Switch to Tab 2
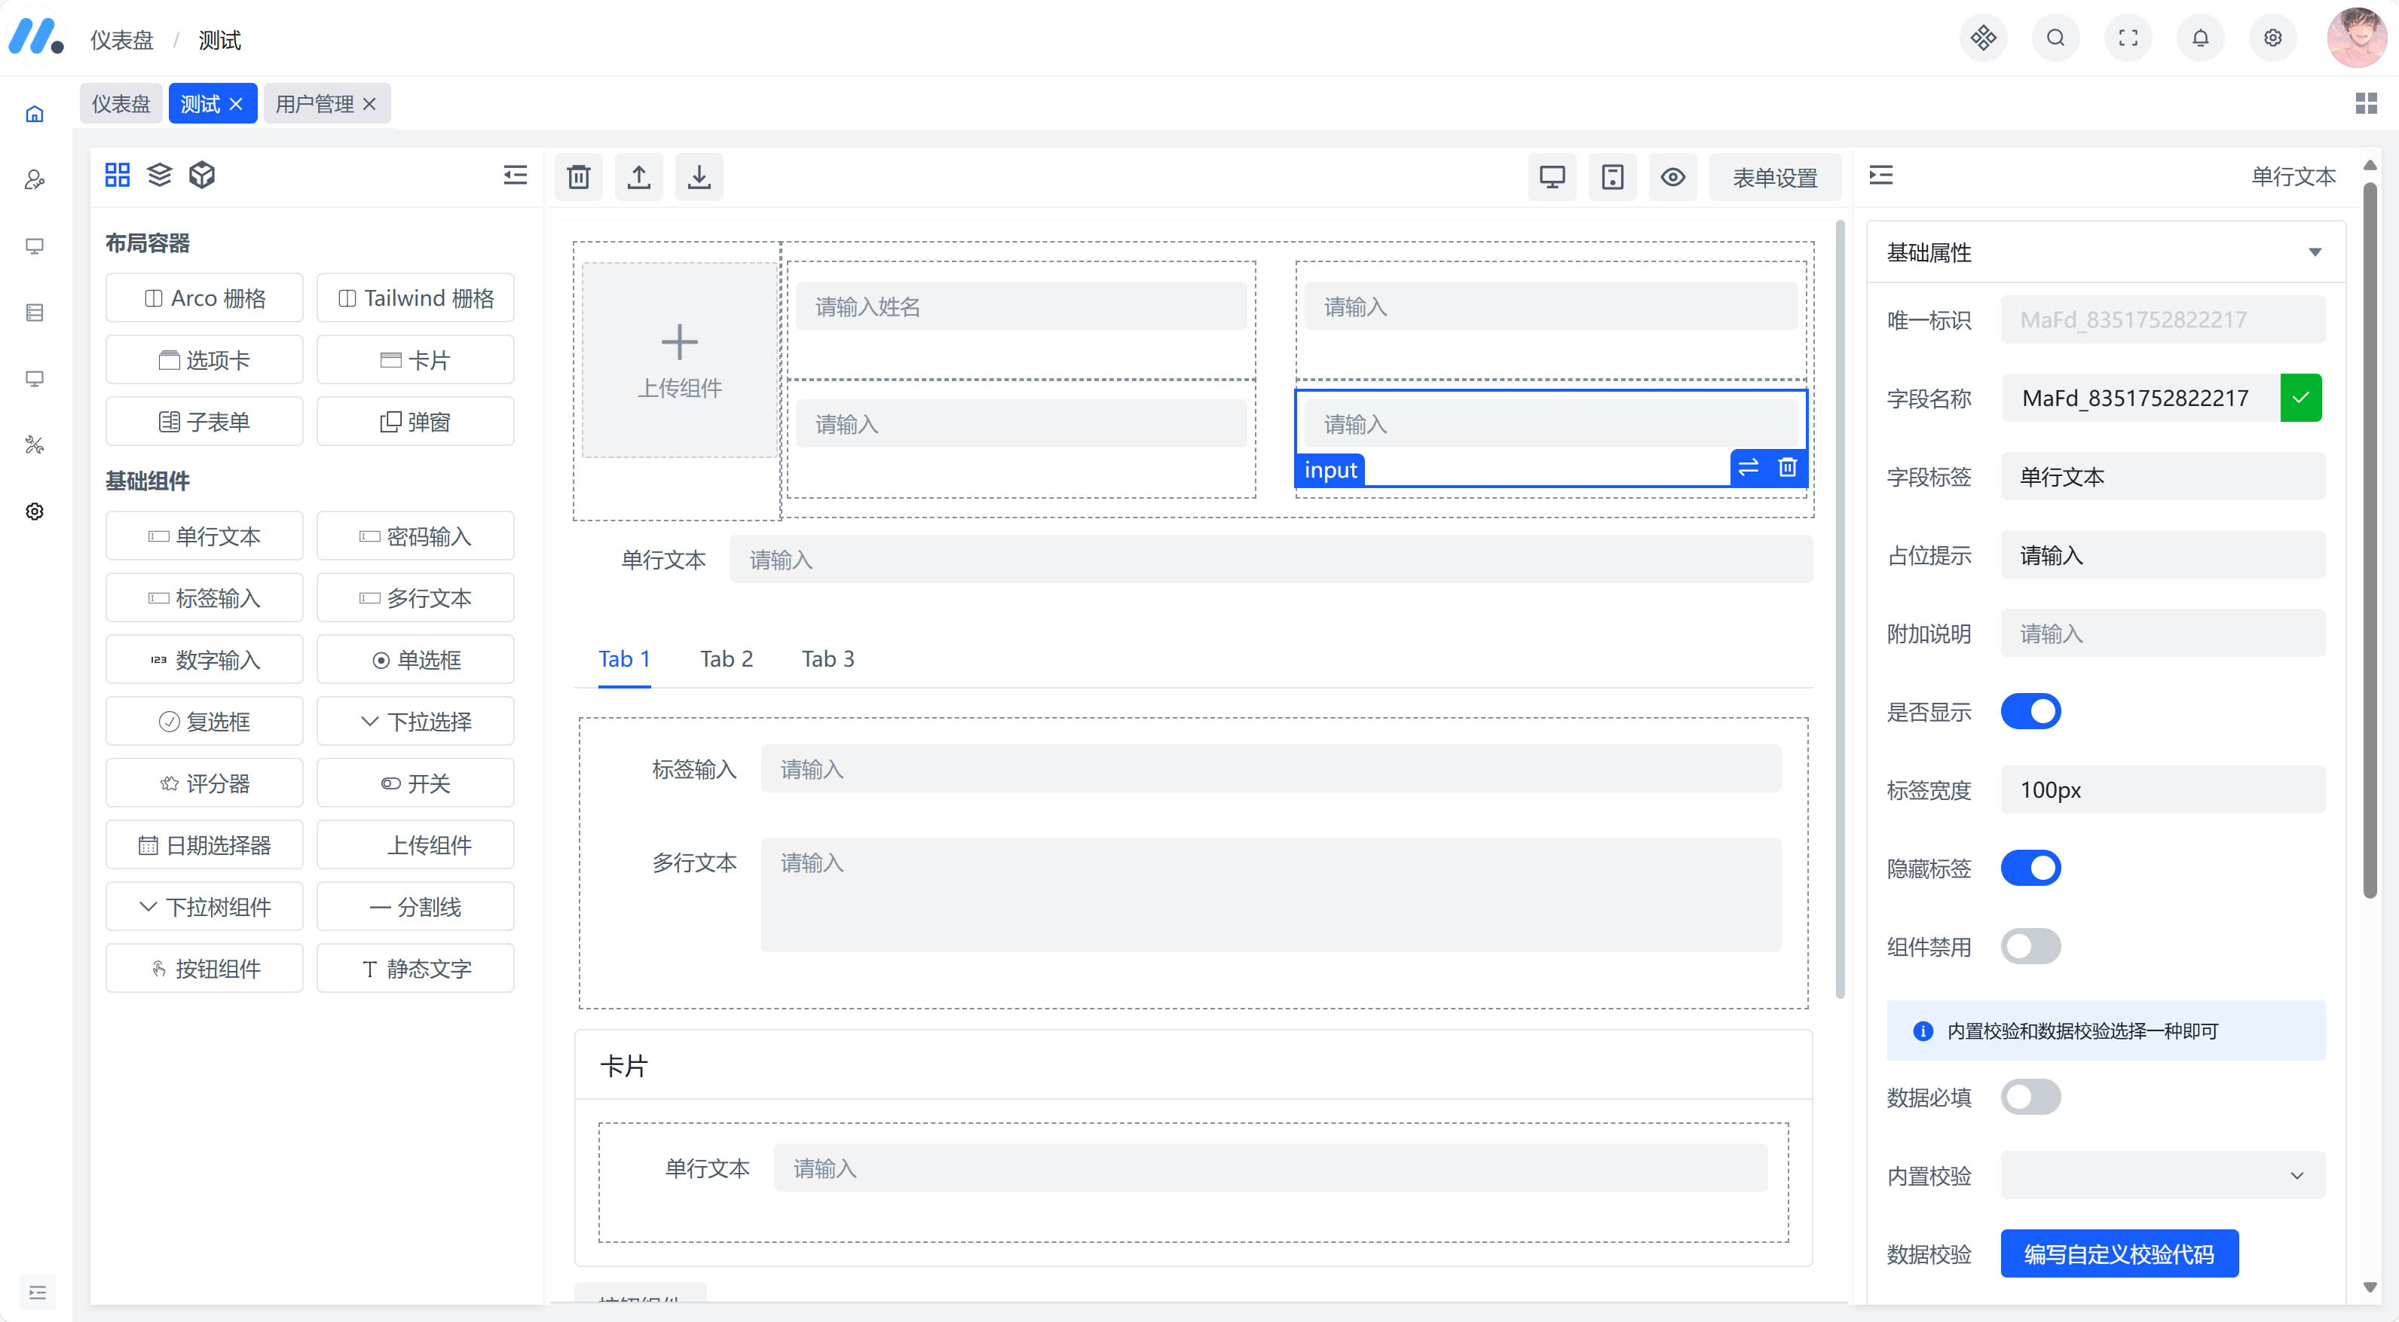This screenshot has height=1322, width=2399. (x=727, y=658)
